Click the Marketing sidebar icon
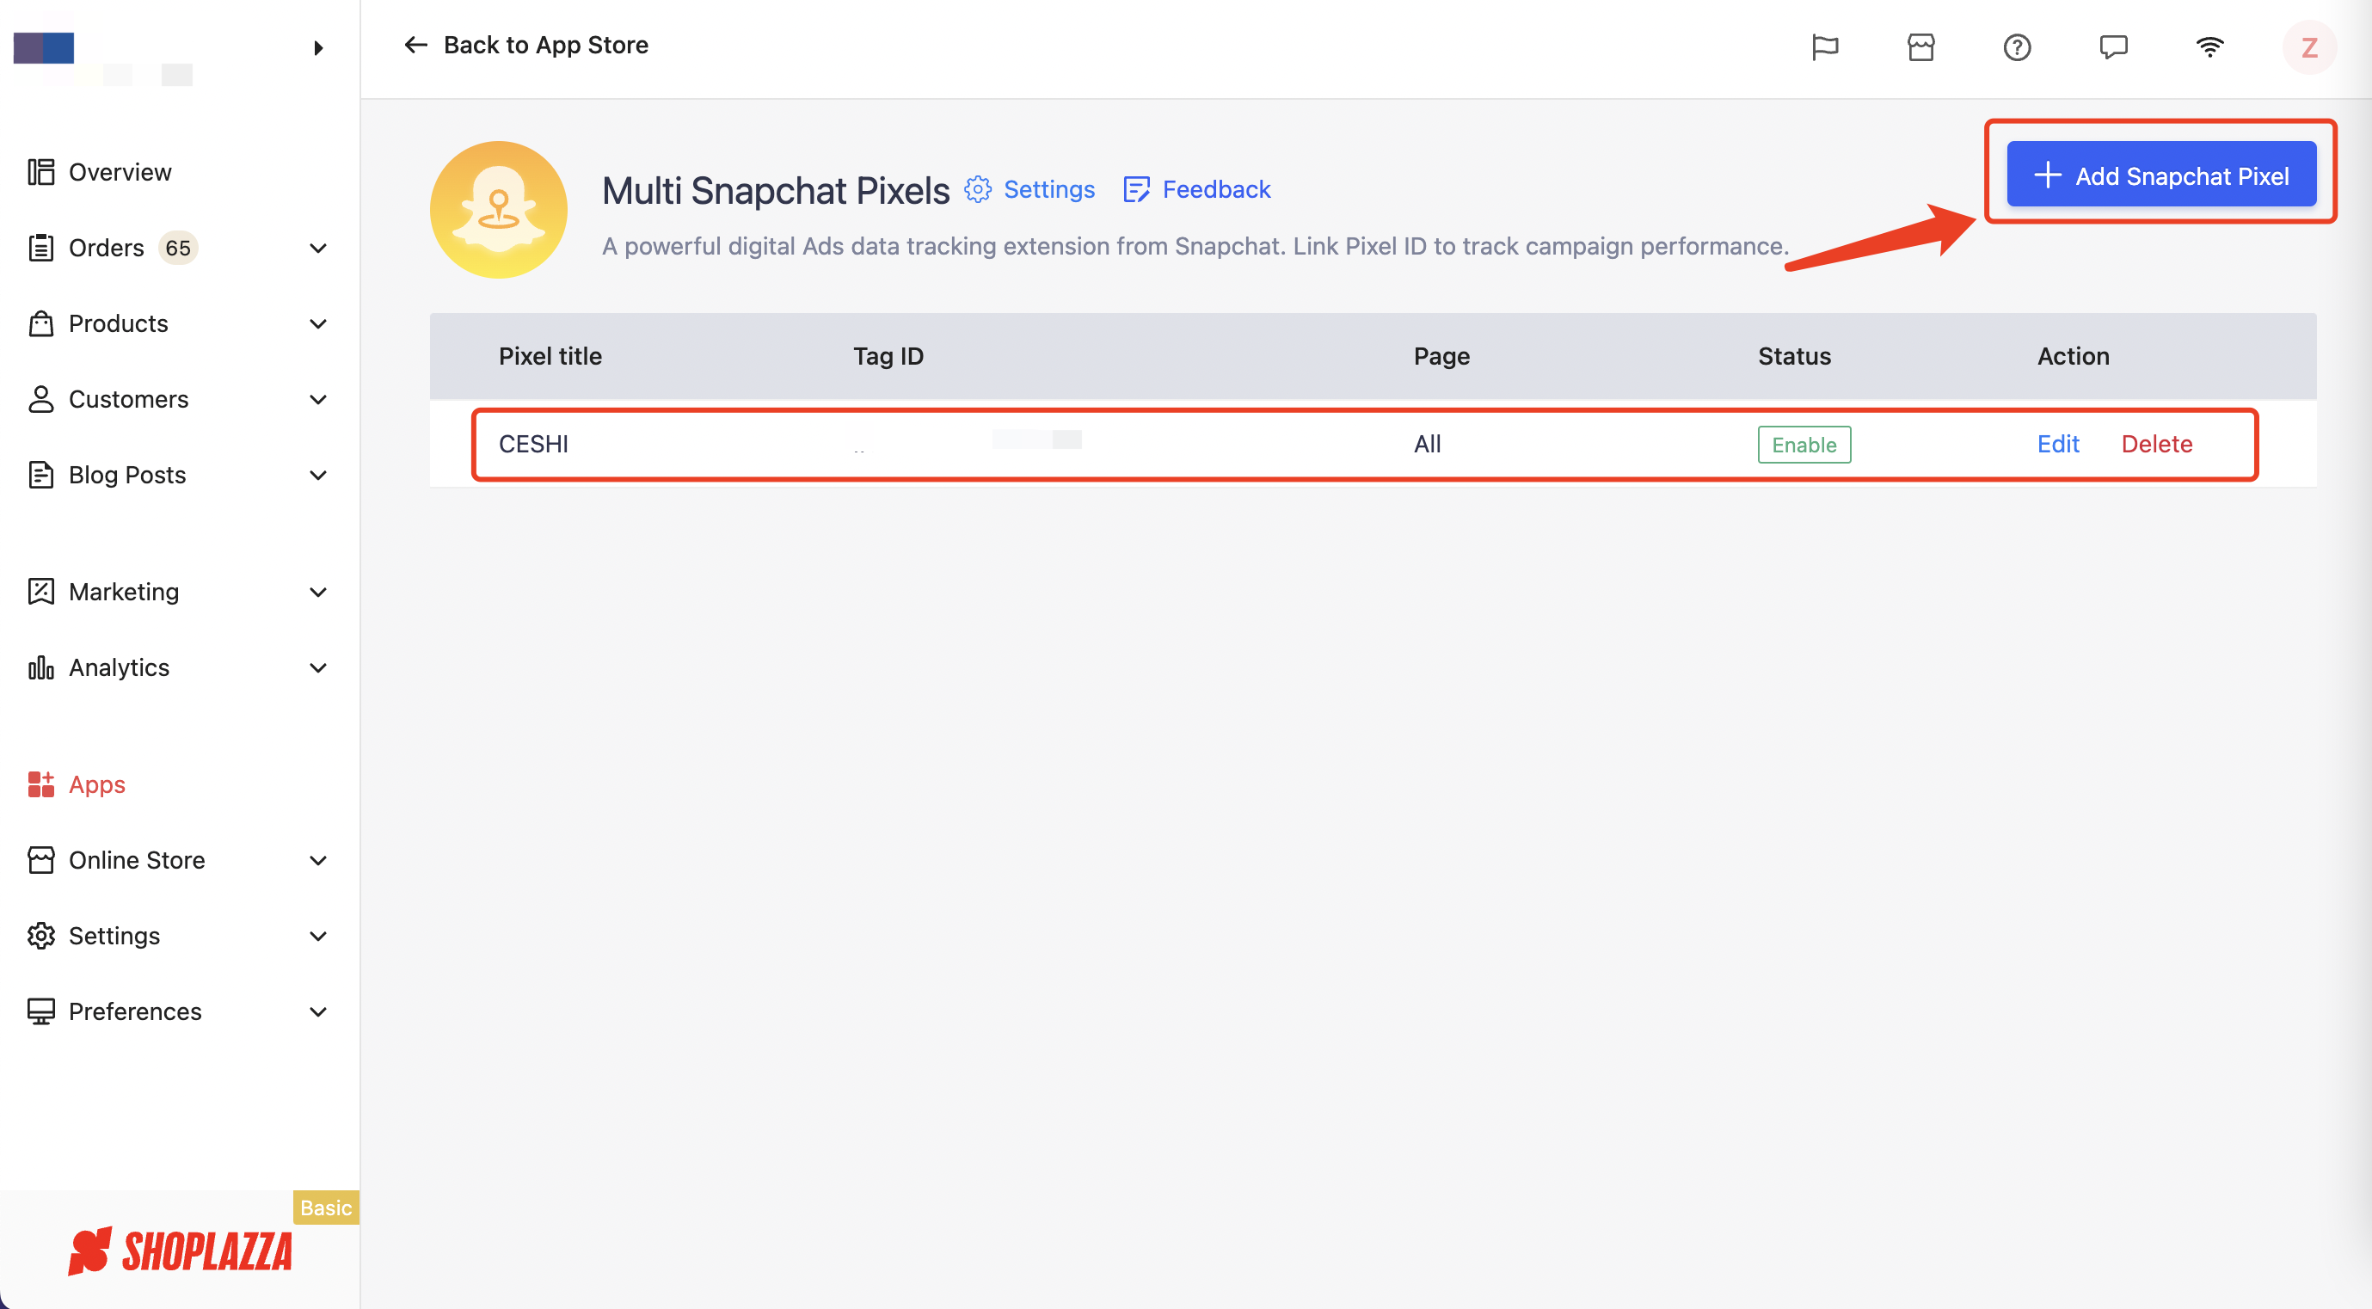Viewport: 2372px width, 1309px height. pyautogui.click(x=40, y=591)
